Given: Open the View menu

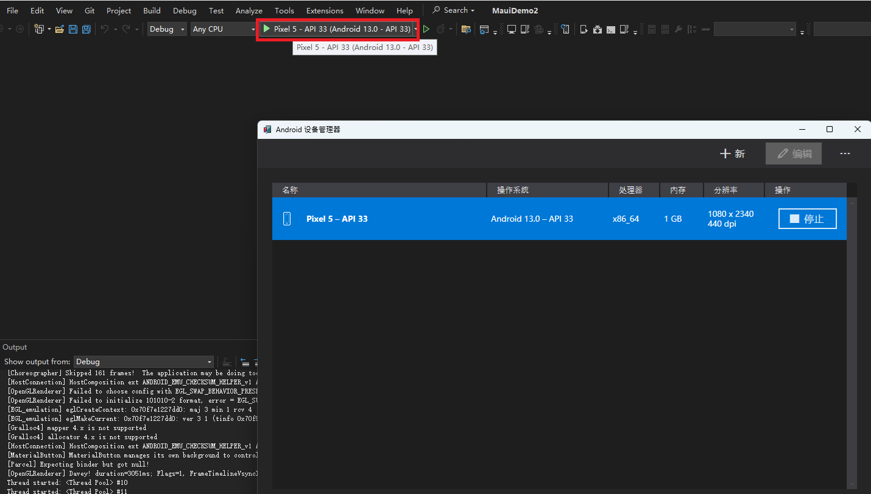Looking at the screenshot, I should 64,10.
